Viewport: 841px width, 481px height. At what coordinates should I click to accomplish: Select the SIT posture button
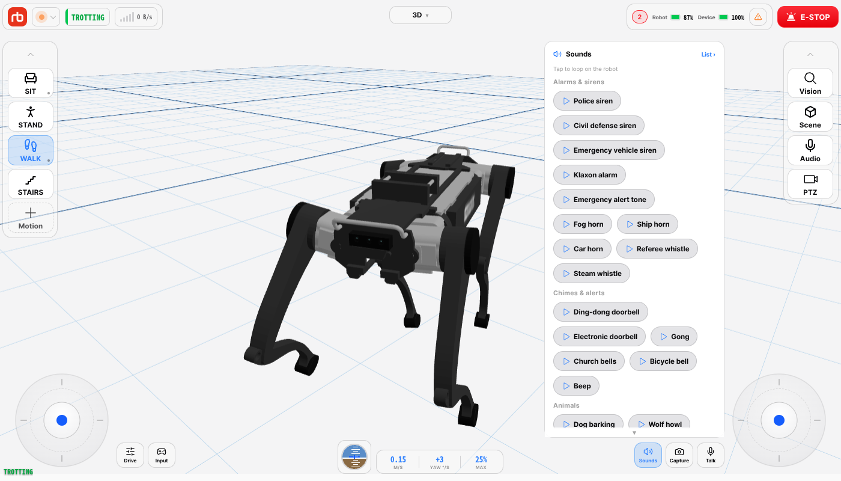click(x=31, y=83)
